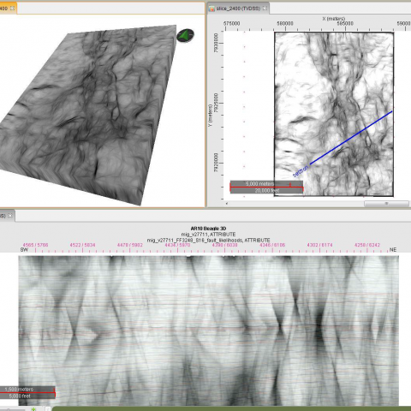The image size is (411, 411).
Task: Click the green plus icon at bottom left
Action: coord(33,409)
